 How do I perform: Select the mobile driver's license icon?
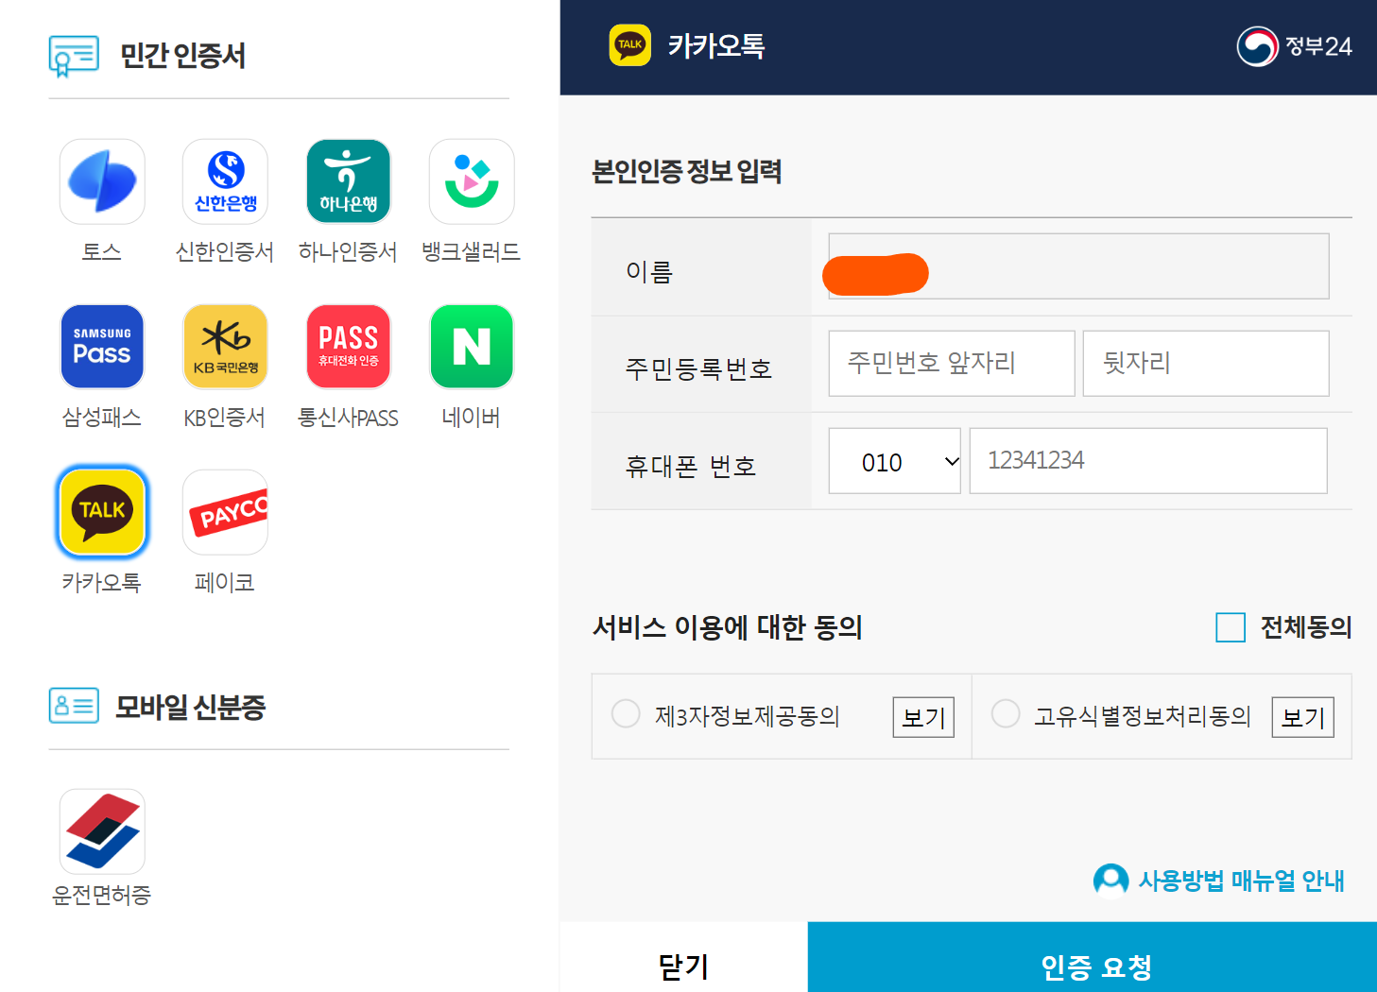tap(102, 831)
